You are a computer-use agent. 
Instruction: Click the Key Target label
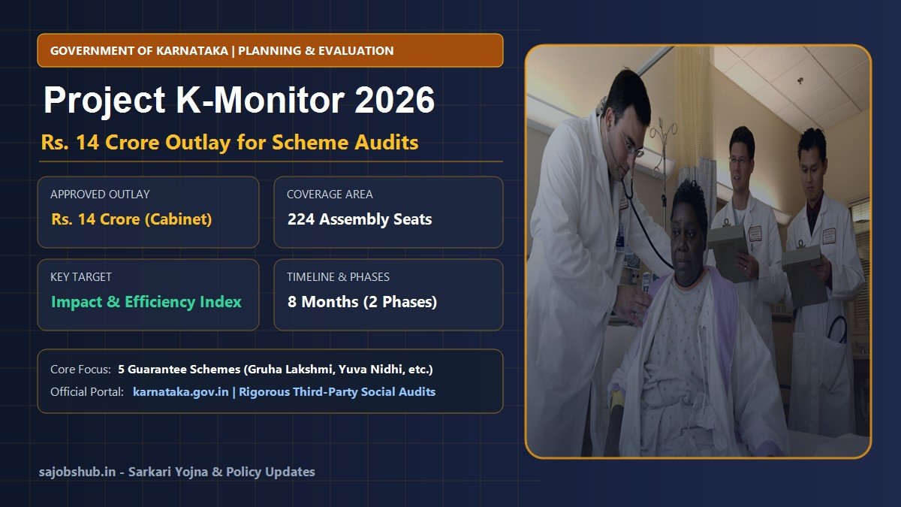[x=81, y=276]
